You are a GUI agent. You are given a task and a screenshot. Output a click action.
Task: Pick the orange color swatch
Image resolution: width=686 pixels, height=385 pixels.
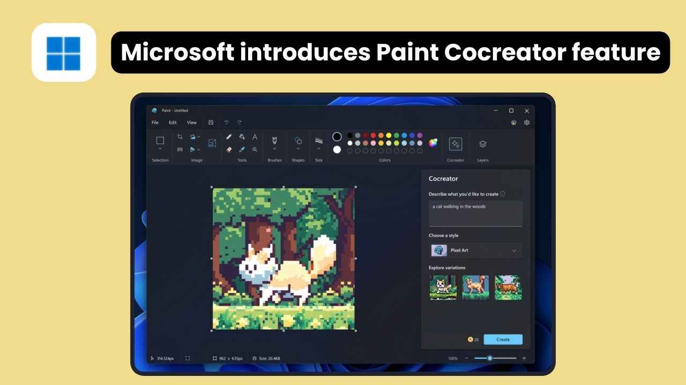click(381, 135)
